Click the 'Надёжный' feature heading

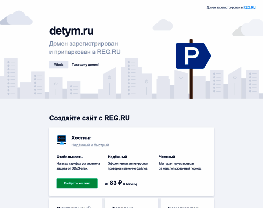coord(117,157)
